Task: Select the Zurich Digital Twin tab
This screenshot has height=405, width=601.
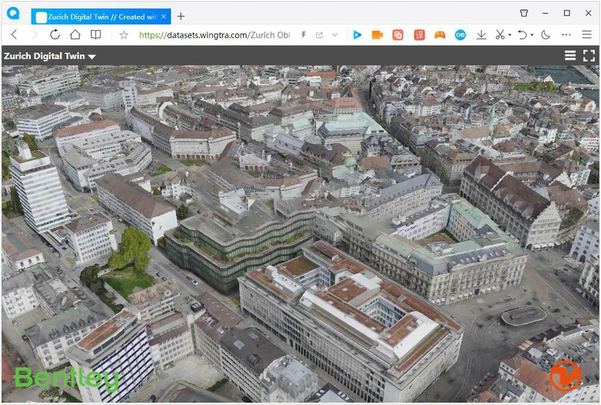Action: 101,17
